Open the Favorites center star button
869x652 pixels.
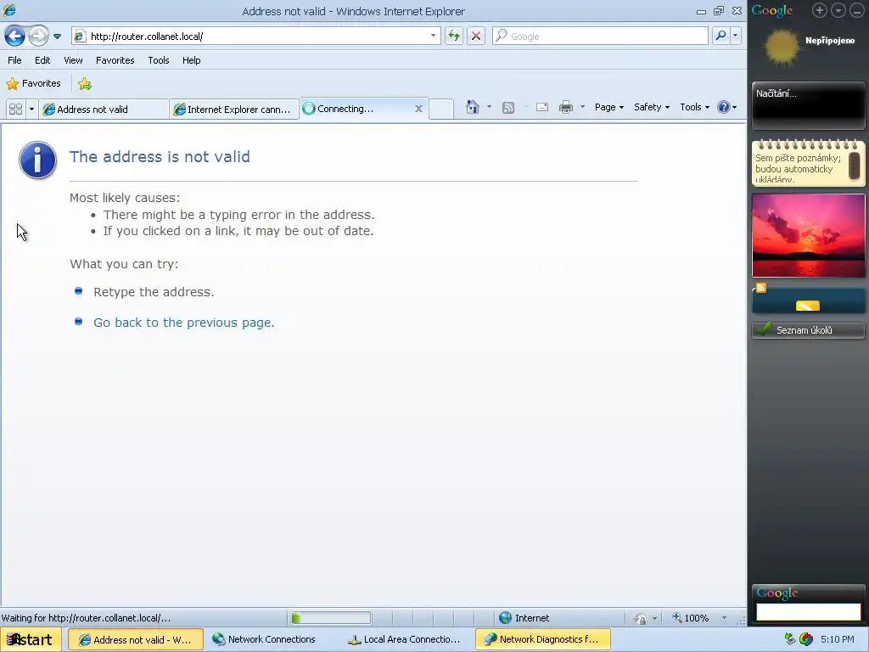33,84
